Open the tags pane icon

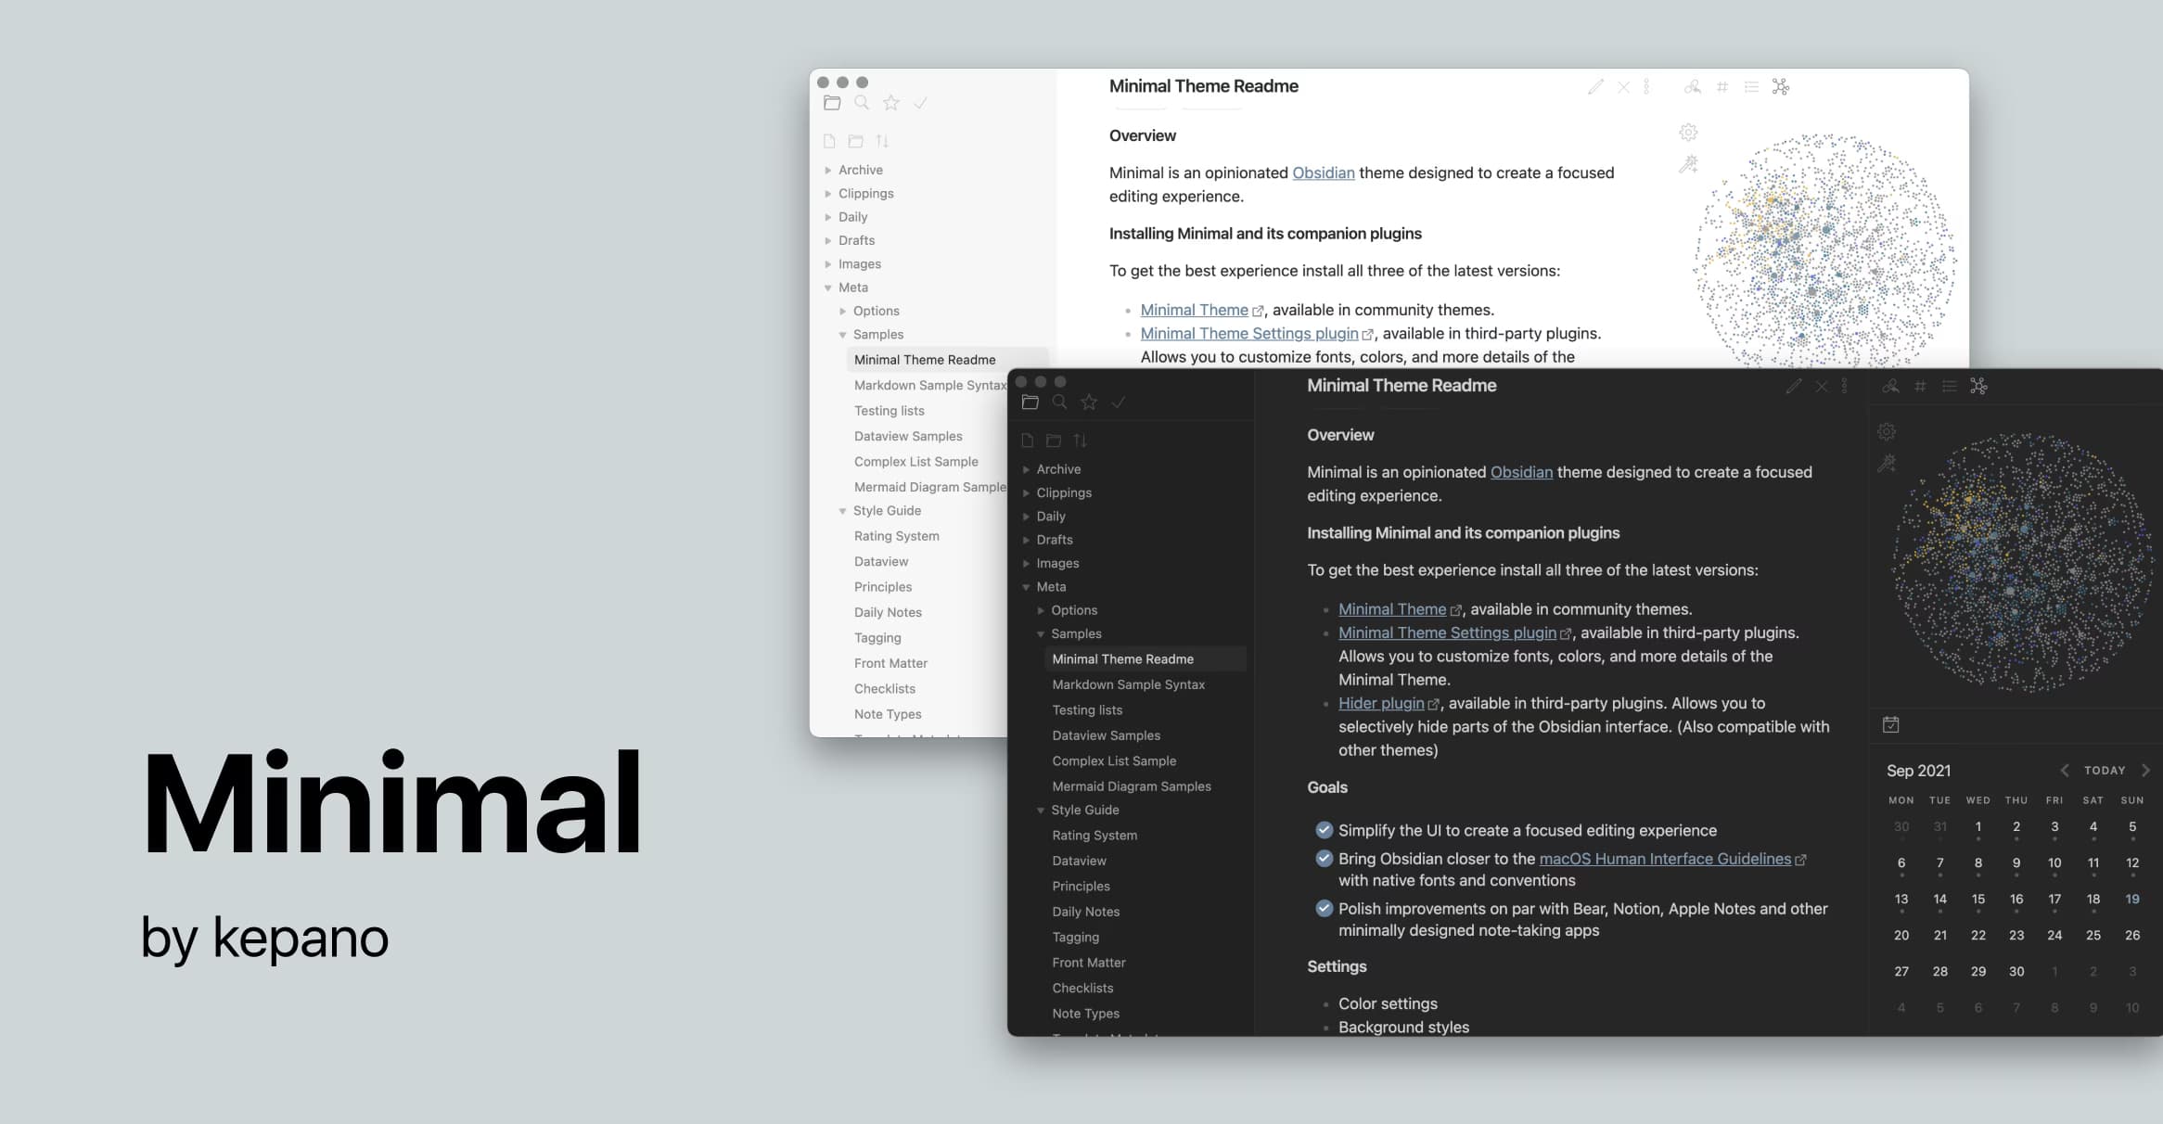click(x=1919, y=386)
